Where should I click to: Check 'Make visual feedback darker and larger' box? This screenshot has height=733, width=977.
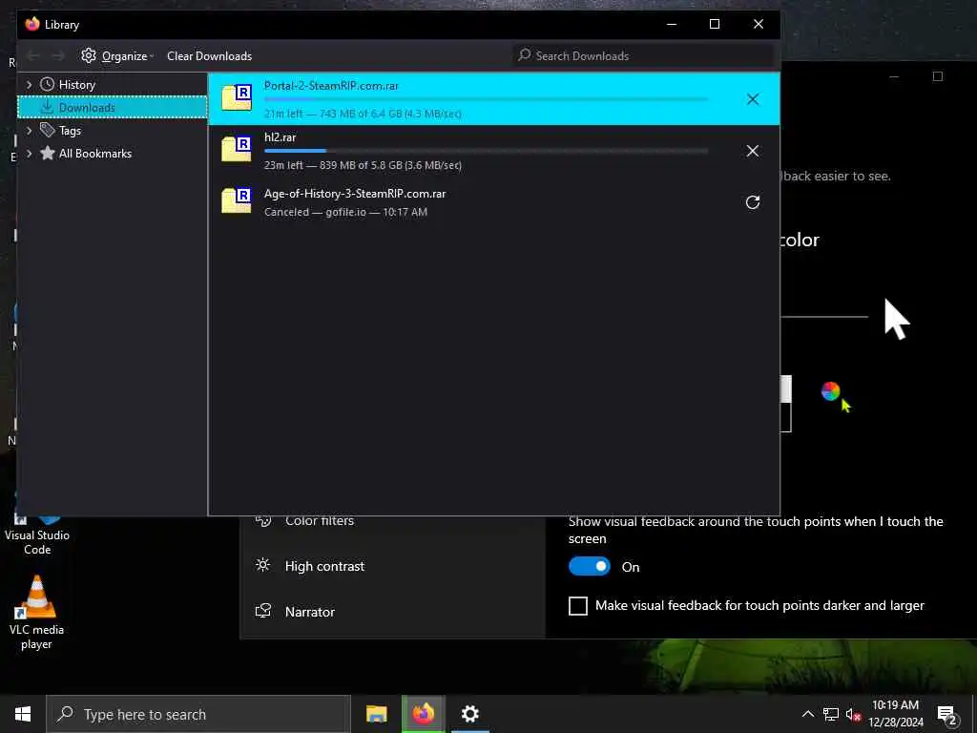click(577, 605)
